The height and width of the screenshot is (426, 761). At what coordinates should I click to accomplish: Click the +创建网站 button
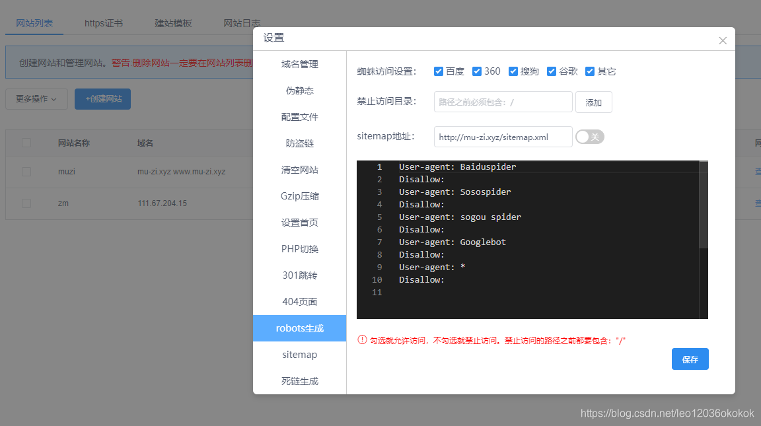pyautogui.click(x=103, y=99)
